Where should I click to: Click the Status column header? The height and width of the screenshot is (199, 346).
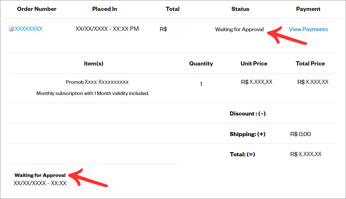240,9
